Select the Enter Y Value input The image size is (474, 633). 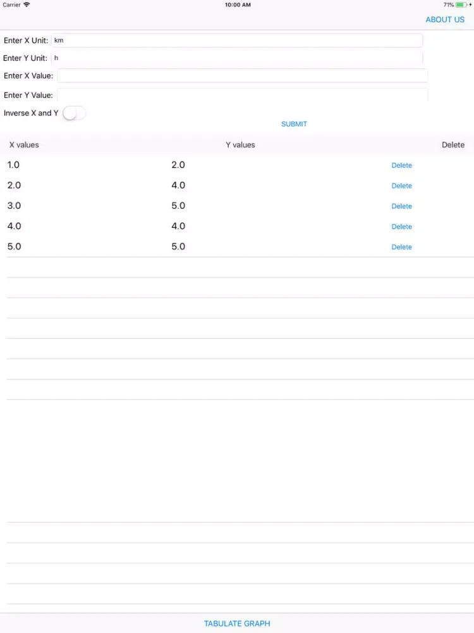pos(242,95)
